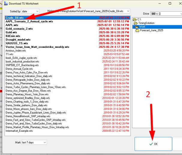Select T1.wts file

(x=67, y=54)
